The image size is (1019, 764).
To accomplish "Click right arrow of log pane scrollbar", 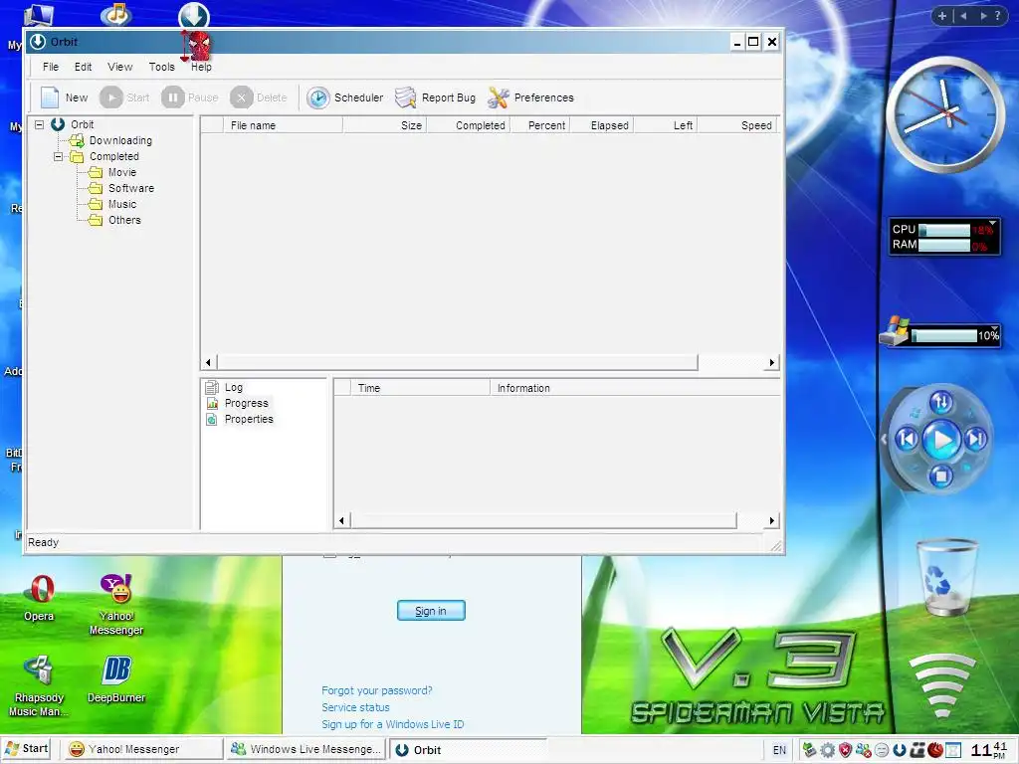I will pyautogui.click(x=772, y=520).
